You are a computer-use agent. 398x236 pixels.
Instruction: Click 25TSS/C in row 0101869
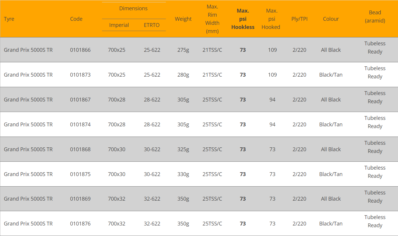click(212, 199)
